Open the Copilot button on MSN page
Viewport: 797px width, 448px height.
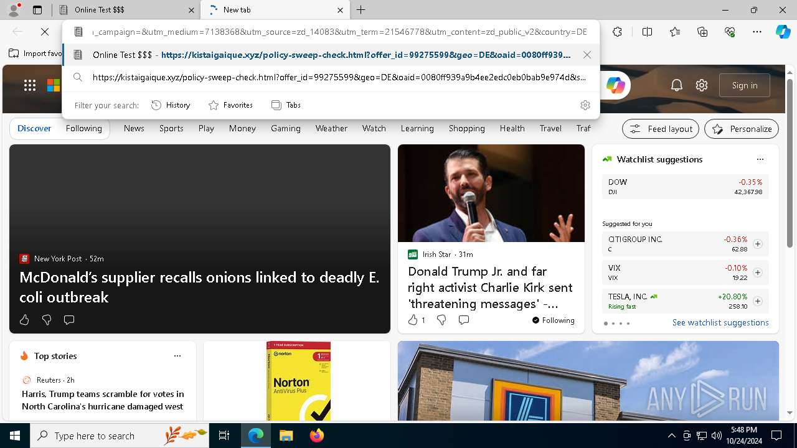tap(615, 85)
